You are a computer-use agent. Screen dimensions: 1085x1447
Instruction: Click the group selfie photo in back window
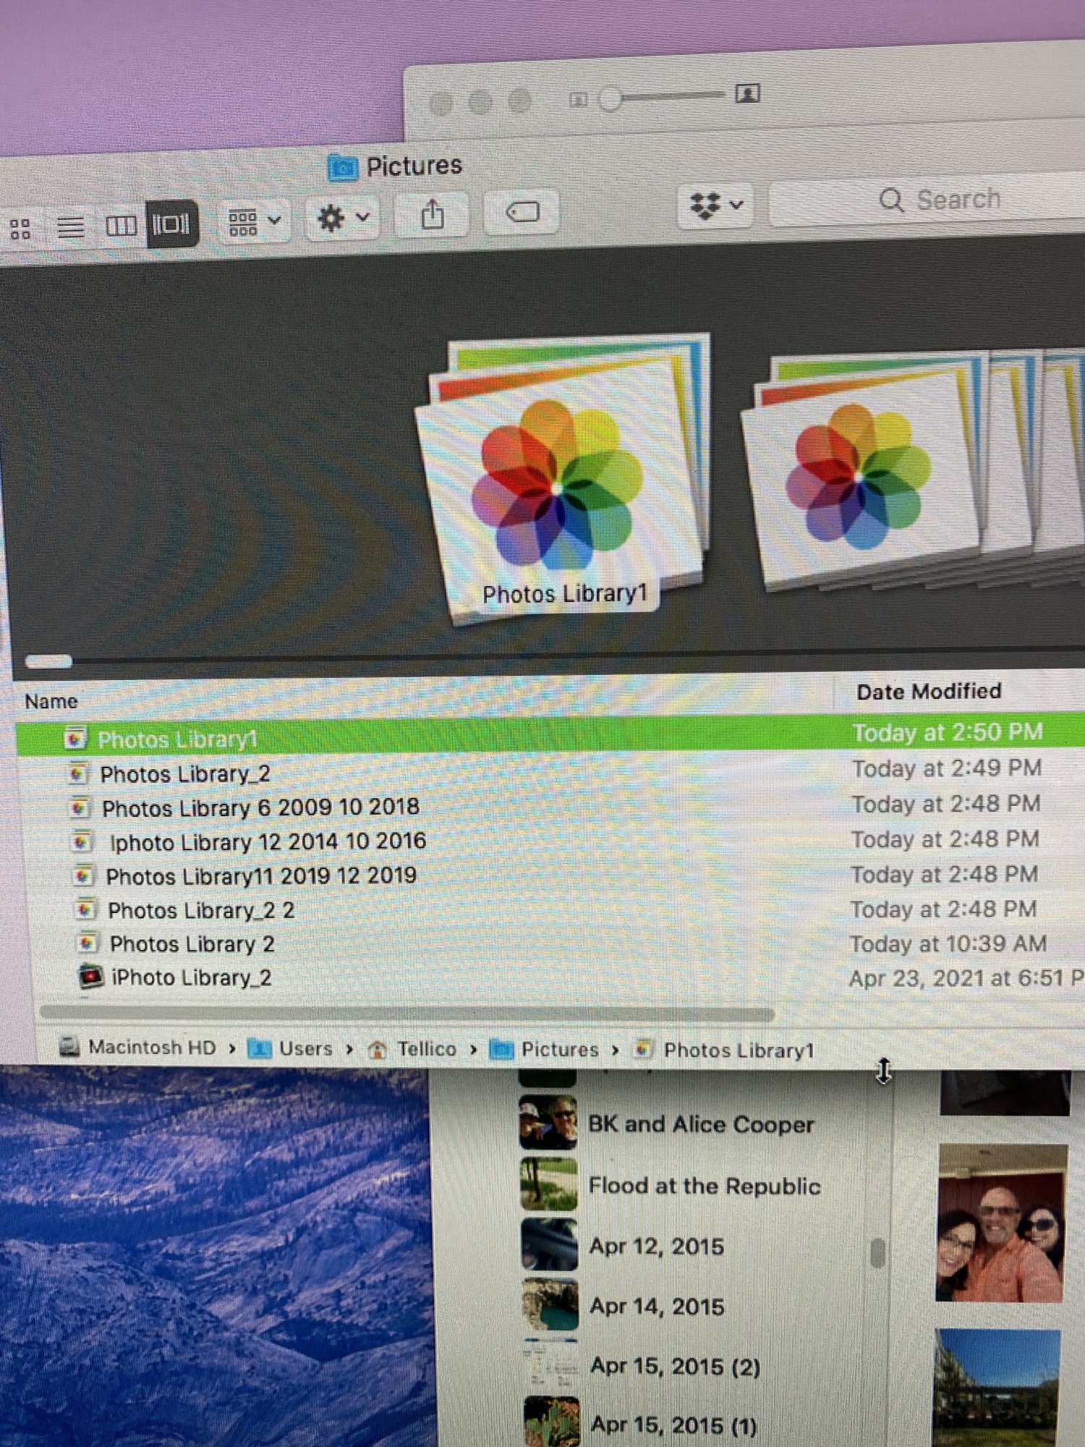pos(1002,1223)
